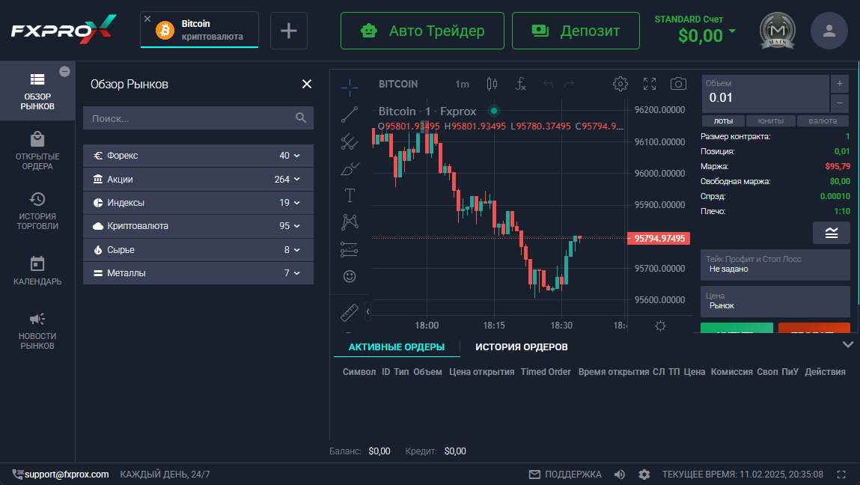Expand the Форекс category
Viewport: 860px width, 485px height.
coord(198,156)
